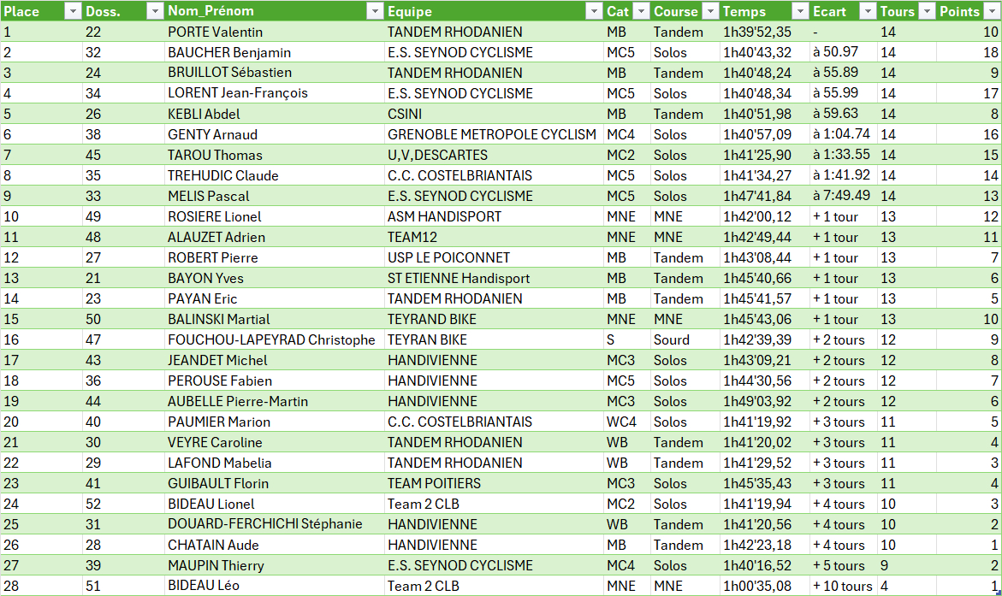Select team cell TEAM12
1002x596 pixels.
[x=494, y=237]
